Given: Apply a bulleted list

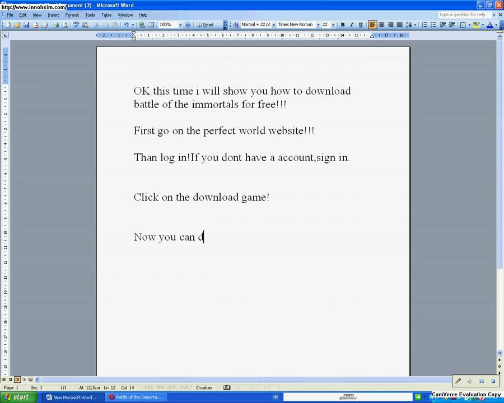Looking at the screenshot, I should pos(433,25).
